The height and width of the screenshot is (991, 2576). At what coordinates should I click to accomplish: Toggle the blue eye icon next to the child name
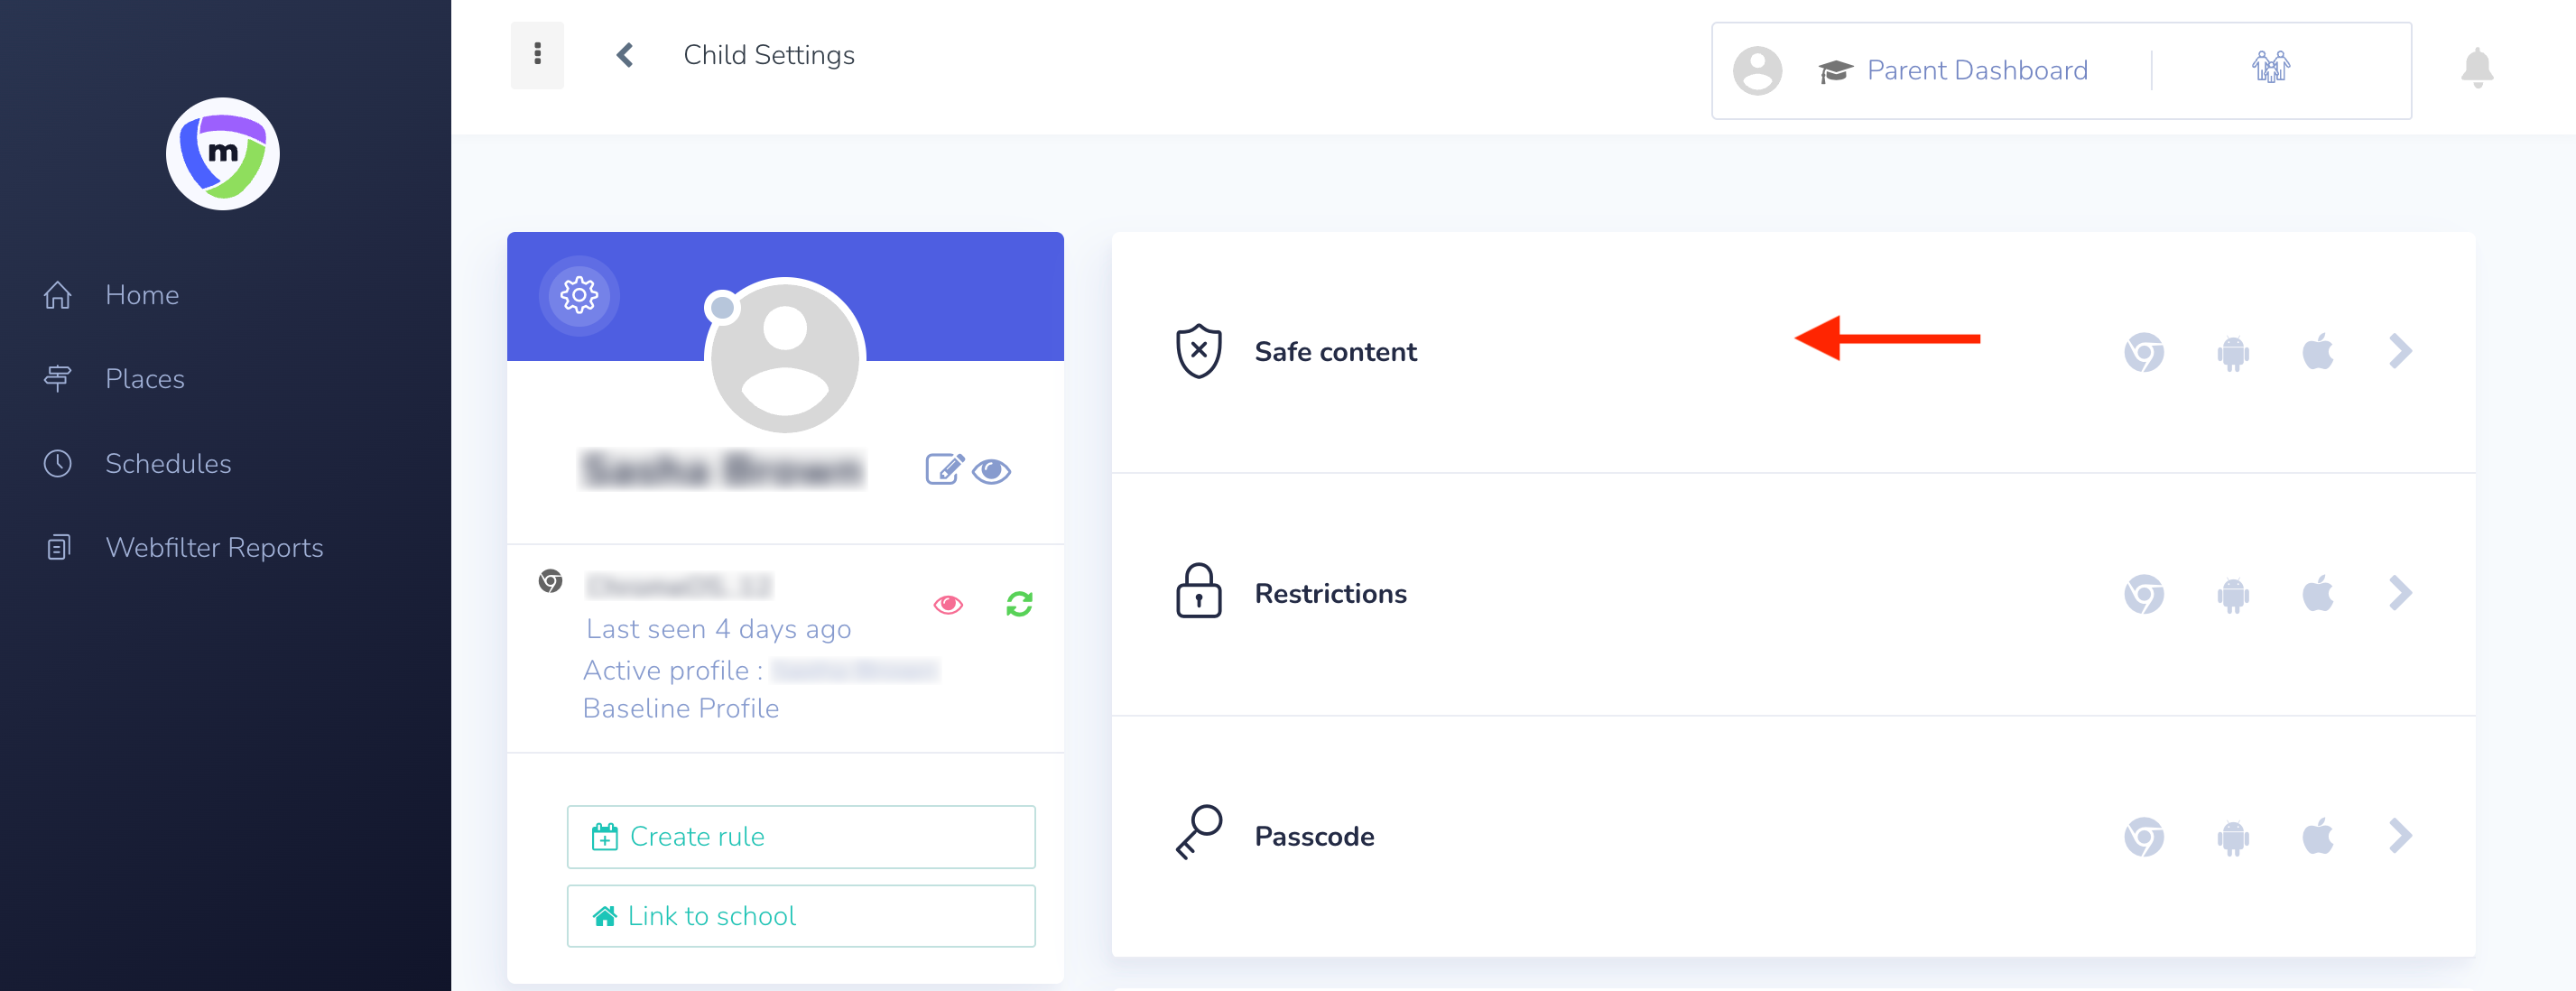(991, 470)
